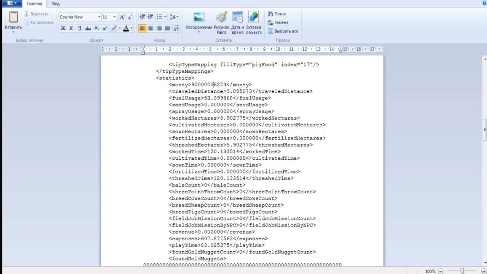Open the line spacing dropdown

tap(174, 17)
